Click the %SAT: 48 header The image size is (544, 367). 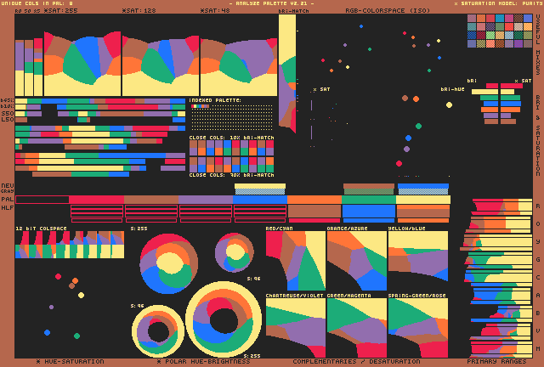tap(214, 10)
